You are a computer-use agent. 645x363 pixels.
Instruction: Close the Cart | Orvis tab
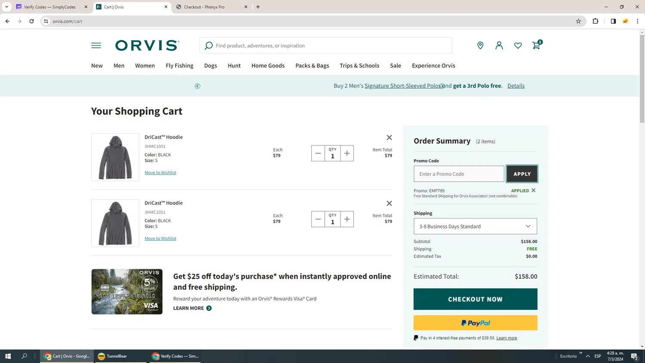pyautogui.click(x=166, y=7)
